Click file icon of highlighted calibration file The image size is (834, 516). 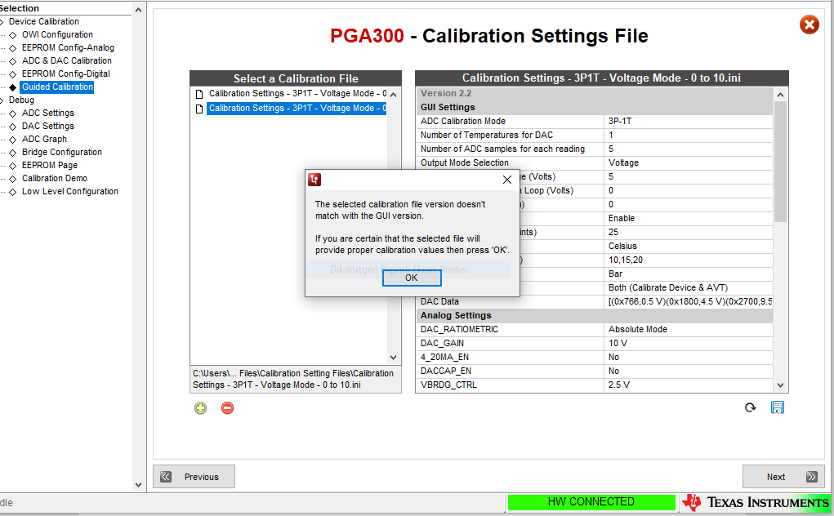click(199, 109)
